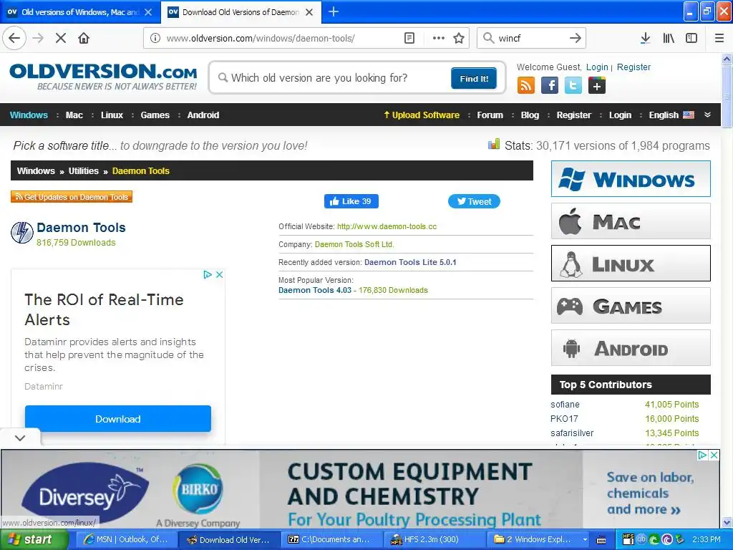The image size is (733, 550).
Task: Open the Mac menu in navbar
Action: click(x=74, y=115)
